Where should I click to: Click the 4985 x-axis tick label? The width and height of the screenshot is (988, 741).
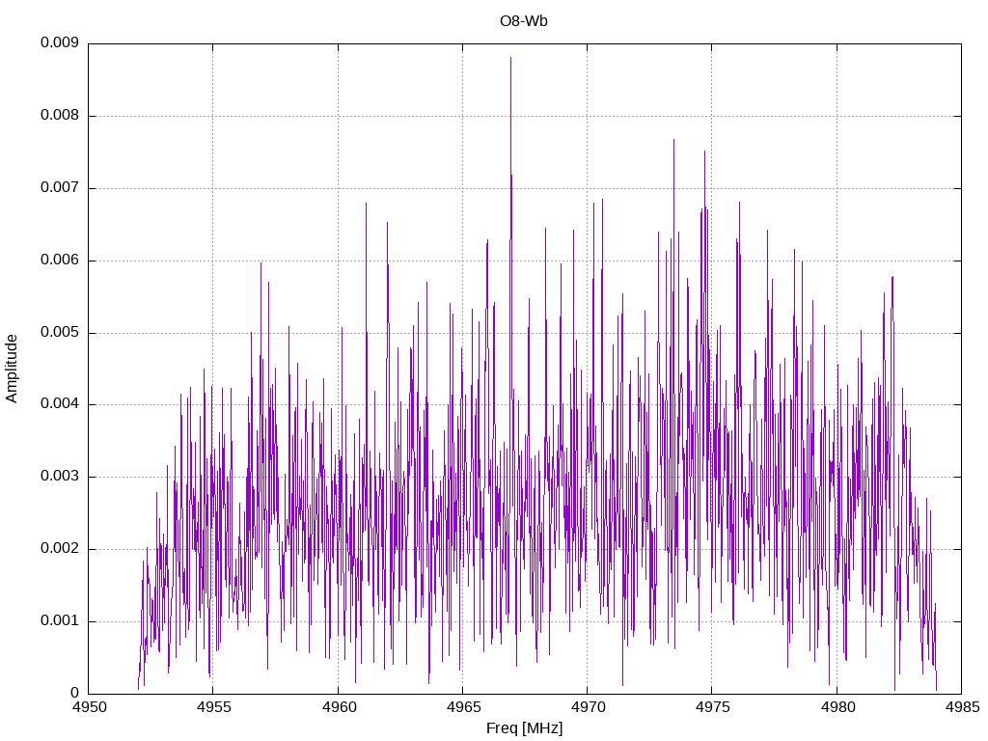point(962,707)
